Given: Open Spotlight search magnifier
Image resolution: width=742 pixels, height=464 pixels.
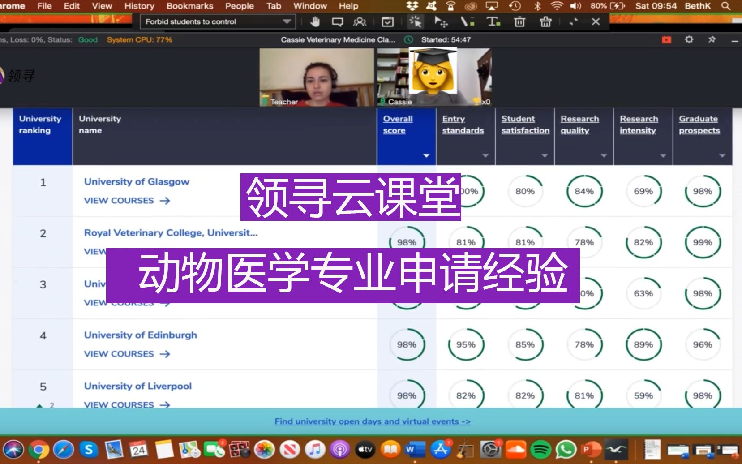Looking at the screenshot, I should pos(726,6).
